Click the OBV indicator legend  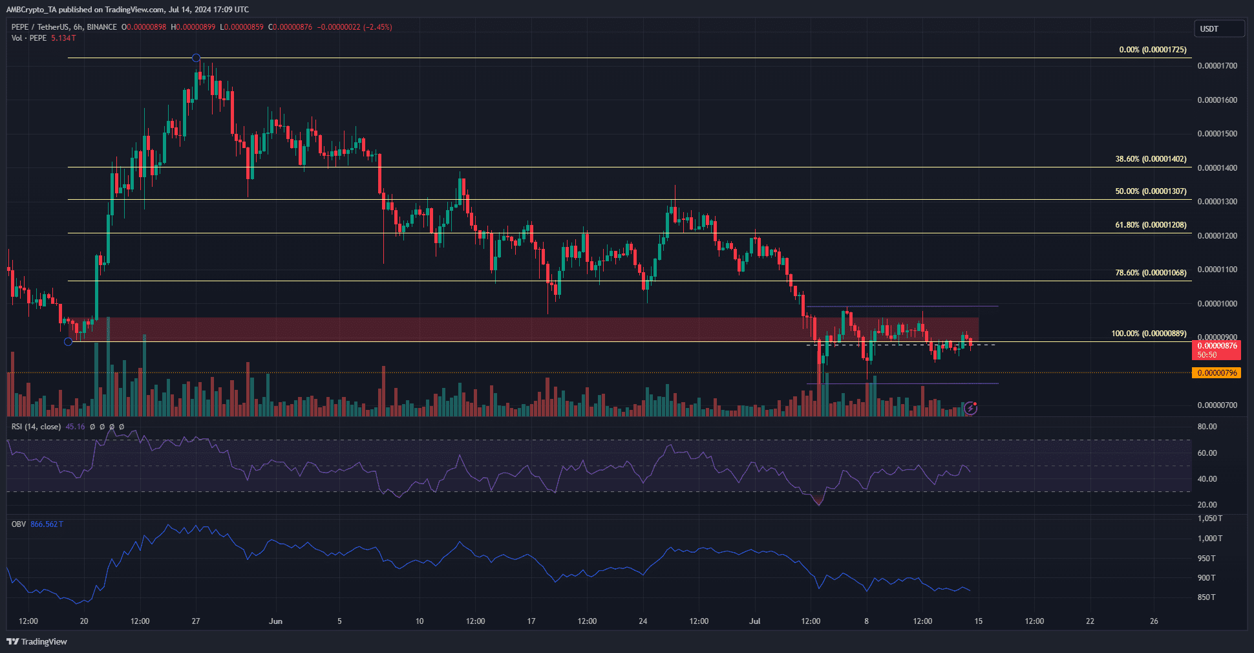click(19, 524)
